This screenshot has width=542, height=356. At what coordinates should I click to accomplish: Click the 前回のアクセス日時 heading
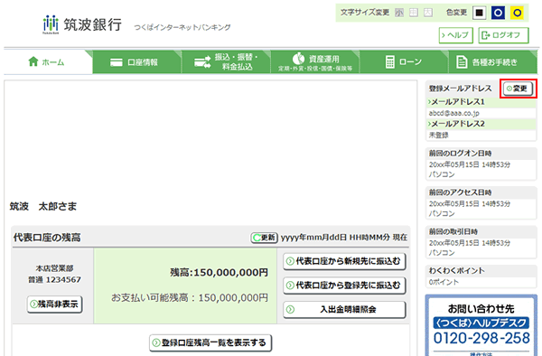pos(461,192)
